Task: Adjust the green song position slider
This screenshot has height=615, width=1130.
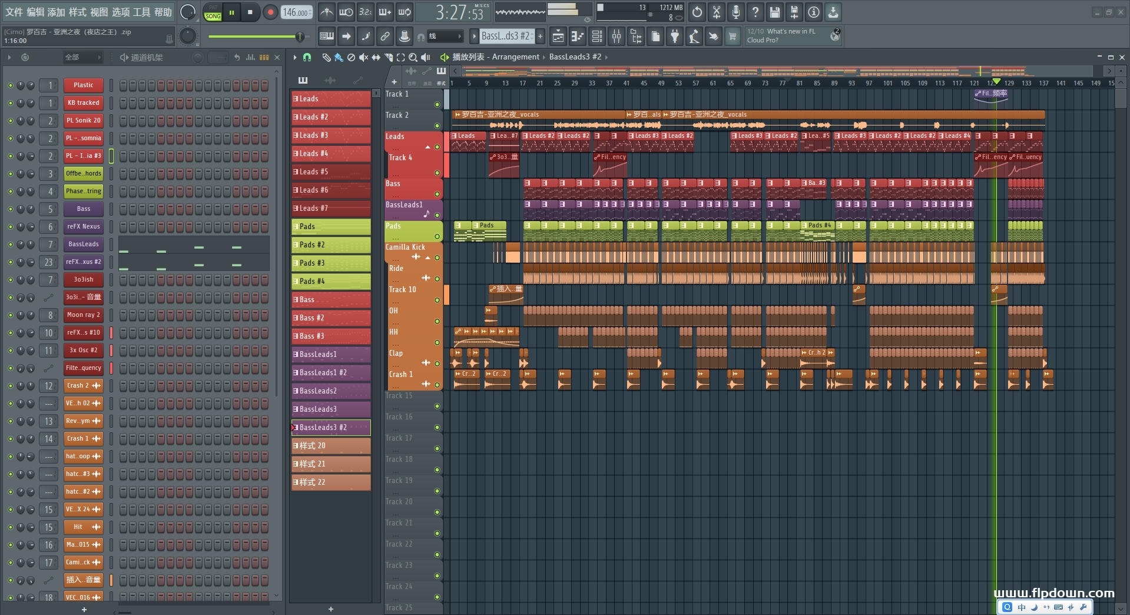Action: tap(300, 37)
